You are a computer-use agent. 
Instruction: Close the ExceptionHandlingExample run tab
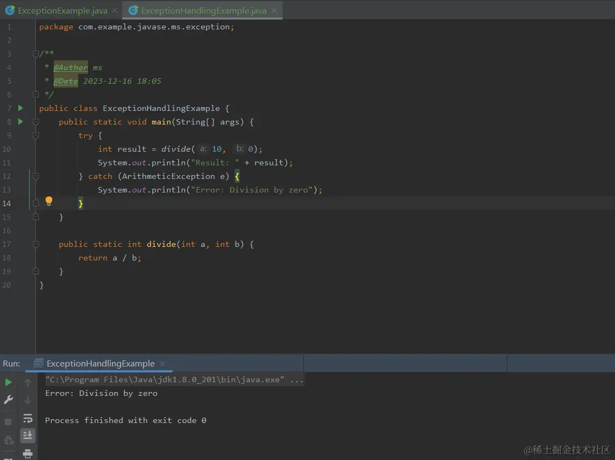pyautogui.click(x=162, y=363)
